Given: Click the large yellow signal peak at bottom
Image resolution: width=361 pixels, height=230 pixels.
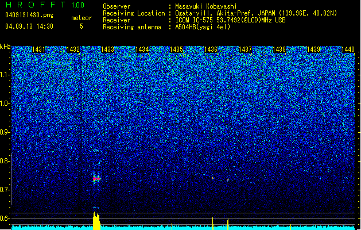Looking at the screenshot, I should [96, 221].
